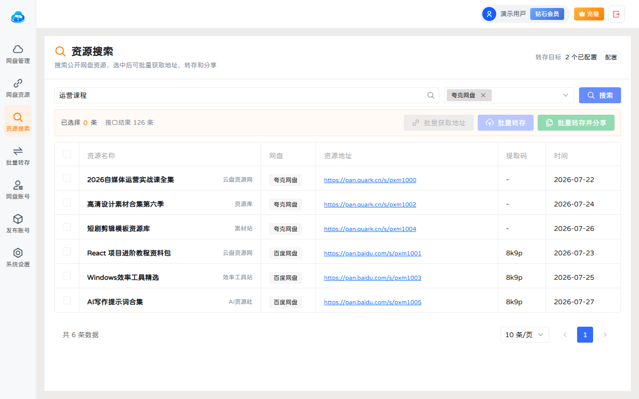
Task: Click the 共 6 条数据 total text
Action: [x=80, y=335]
